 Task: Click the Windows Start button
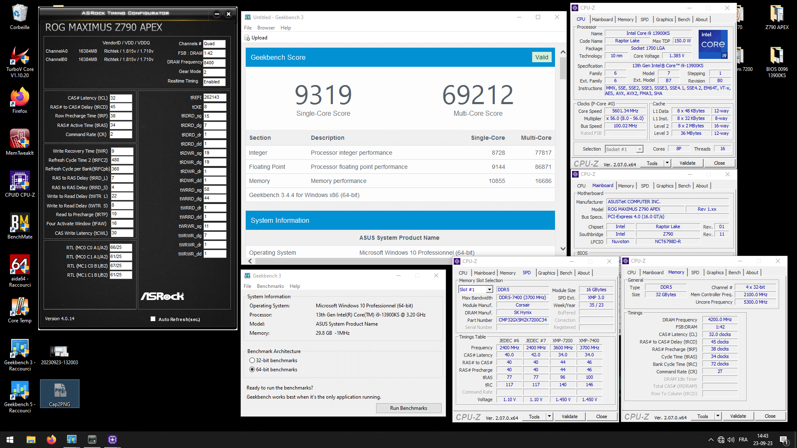tap(10, 440)
